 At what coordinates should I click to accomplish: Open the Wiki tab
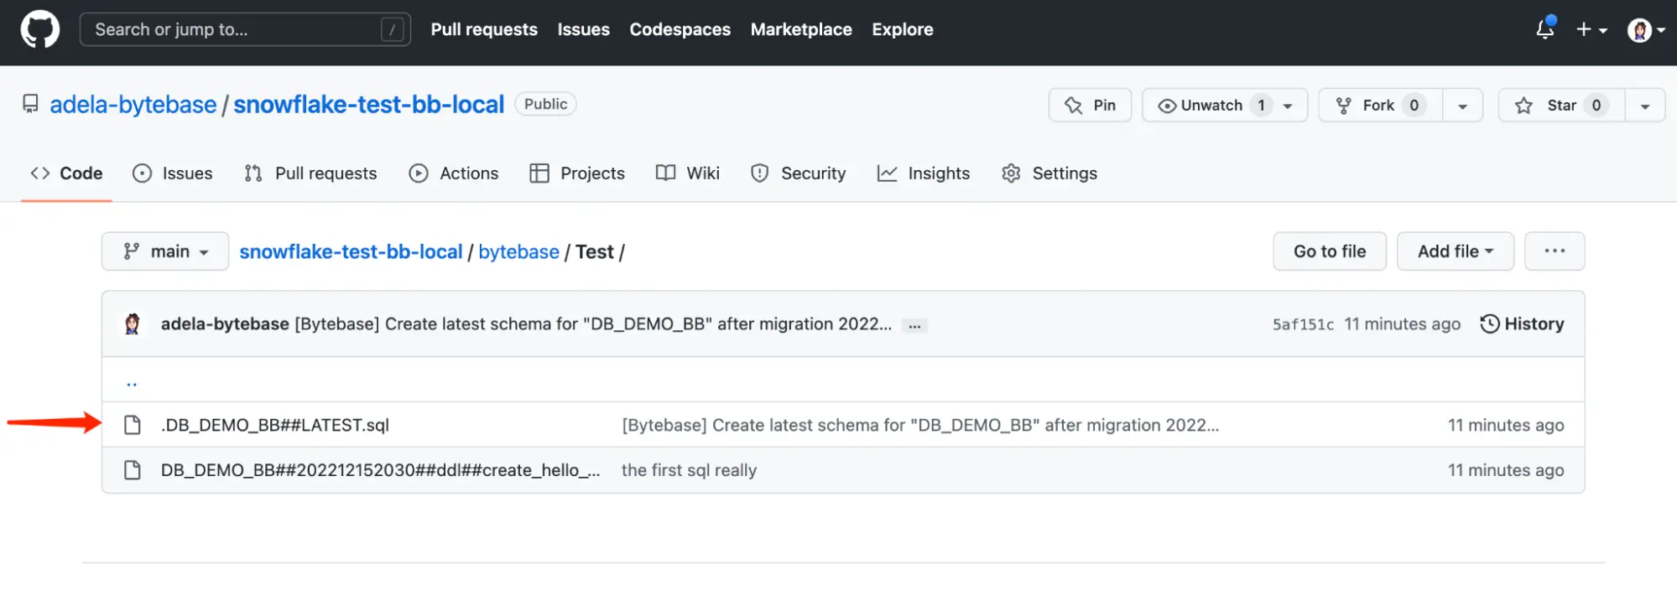pyautogui.click(x=688, y=173)
